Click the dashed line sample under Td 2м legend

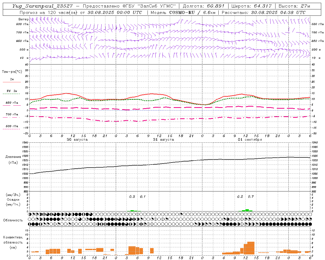pyautogui.click(x=11, y=94)
